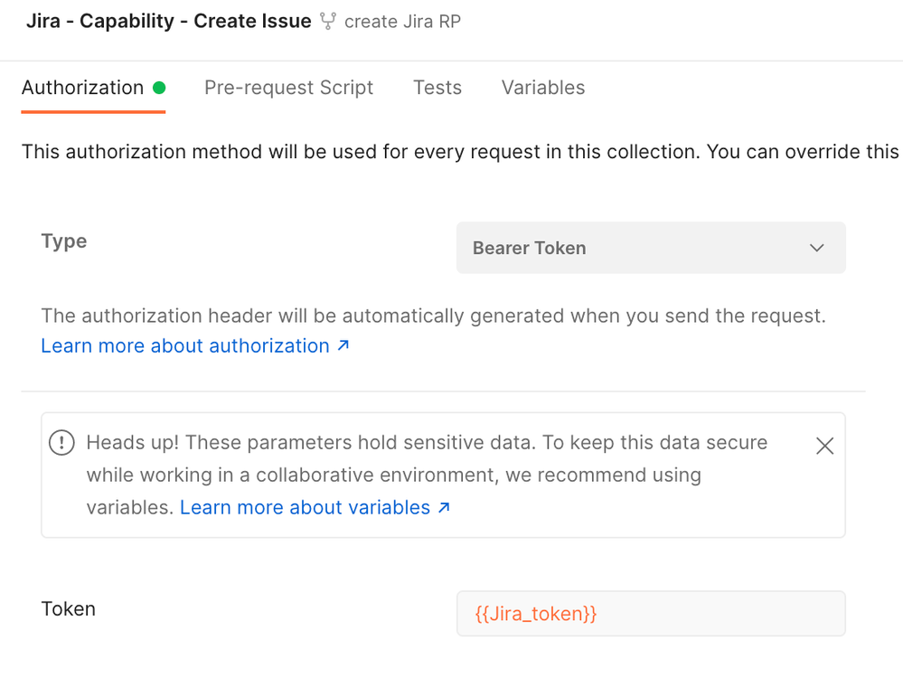Switch to the Authorization tab

coord(82,88)
